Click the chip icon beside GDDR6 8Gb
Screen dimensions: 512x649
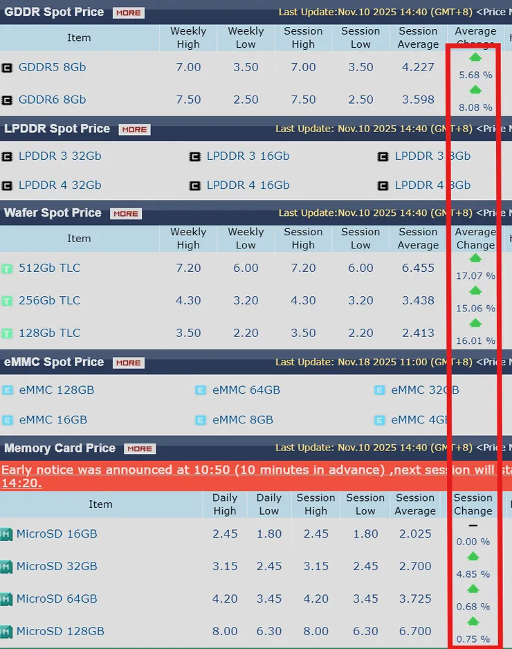click(x=7, y=100)
